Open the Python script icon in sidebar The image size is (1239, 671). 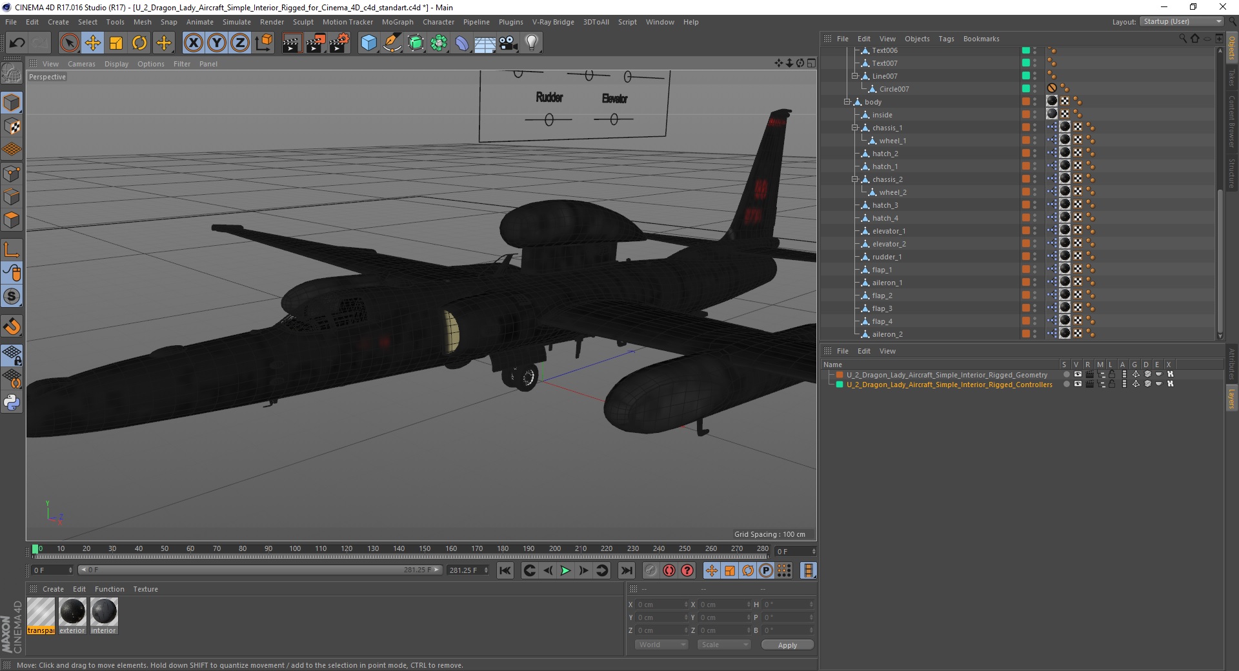point(12,403)
